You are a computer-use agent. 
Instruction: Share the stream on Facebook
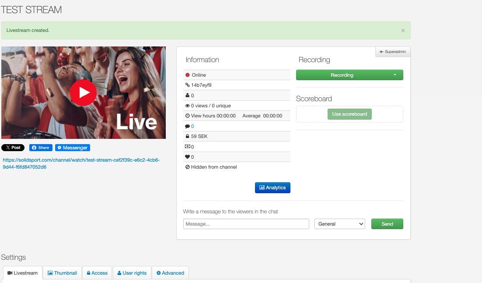(41, 148)
